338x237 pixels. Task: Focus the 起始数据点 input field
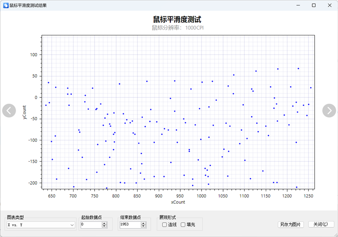[x=90, y=225]
